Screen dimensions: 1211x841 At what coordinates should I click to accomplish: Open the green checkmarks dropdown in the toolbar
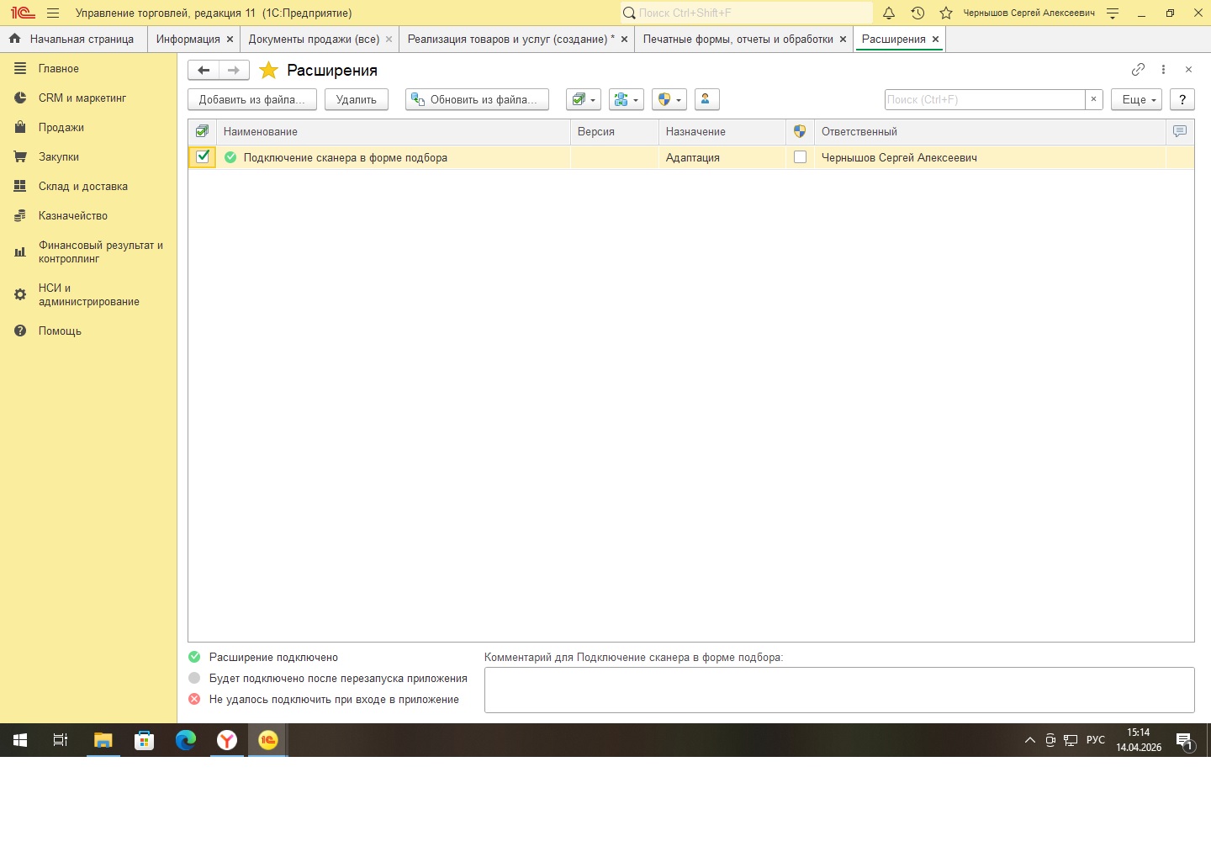584,99
